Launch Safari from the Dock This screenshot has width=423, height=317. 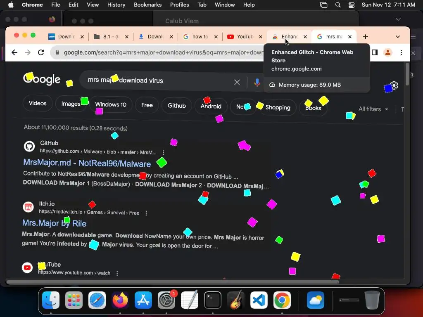[97, 300]
